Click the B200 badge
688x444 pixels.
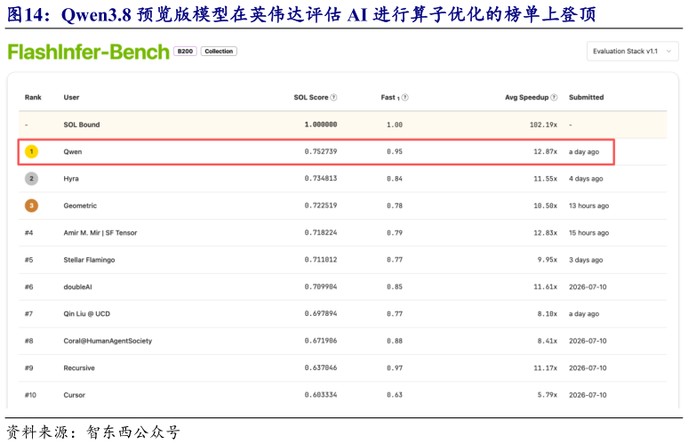tap(185, 52)
